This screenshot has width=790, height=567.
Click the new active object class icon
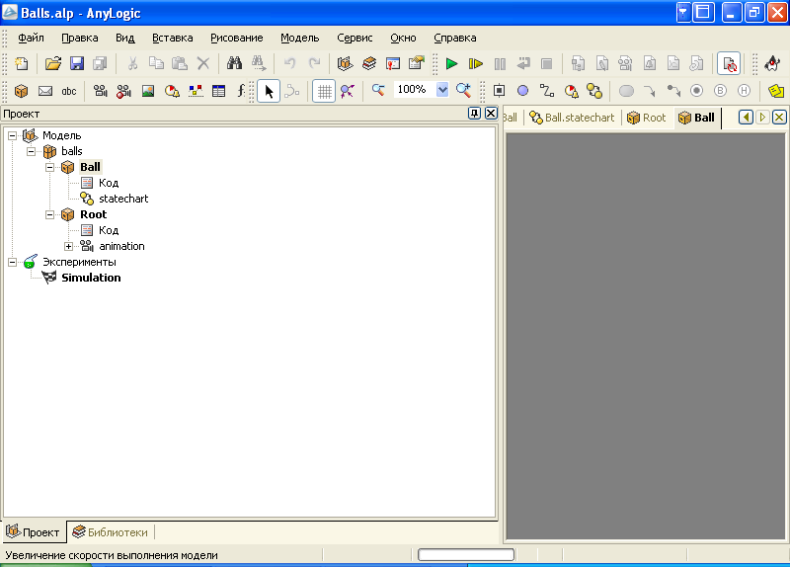pos(21,91)
